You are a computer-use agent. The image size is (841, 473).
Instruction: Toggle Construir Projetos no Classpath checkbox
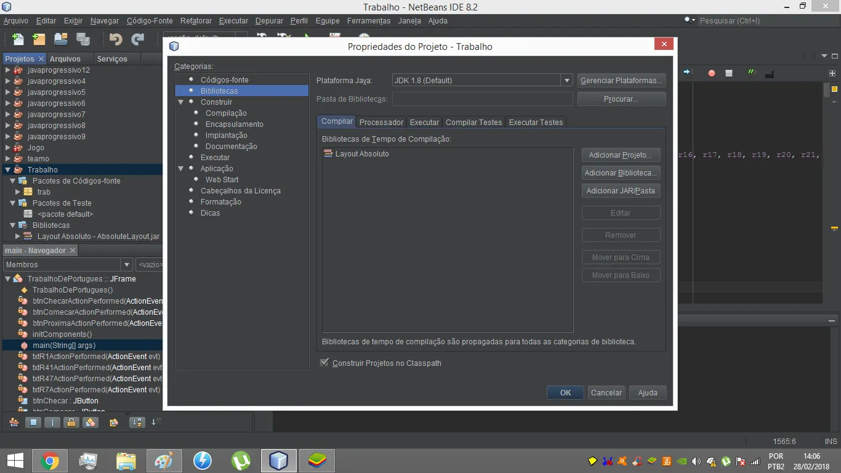coord(324,363)
